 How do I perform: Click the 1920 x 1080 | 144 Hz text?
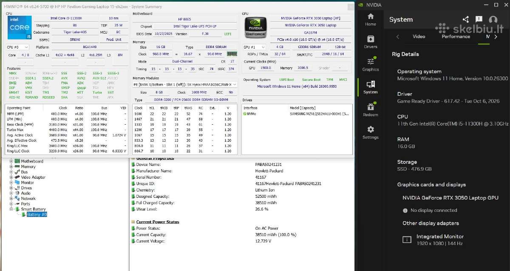(439, 243)
